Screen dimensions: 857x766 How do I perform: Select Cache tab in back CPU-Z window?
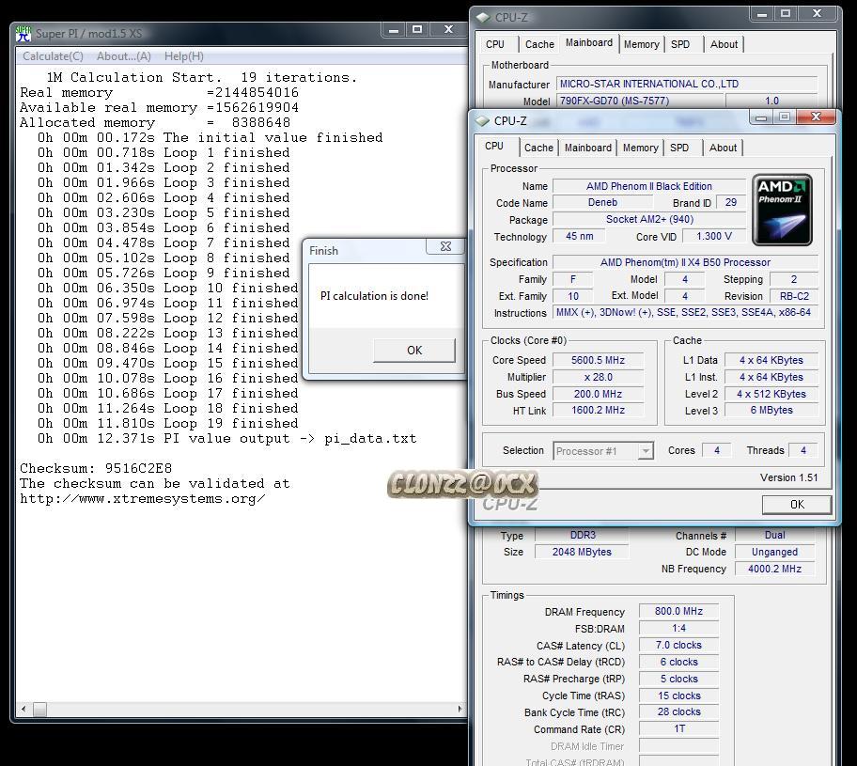[x=539, y=44]
